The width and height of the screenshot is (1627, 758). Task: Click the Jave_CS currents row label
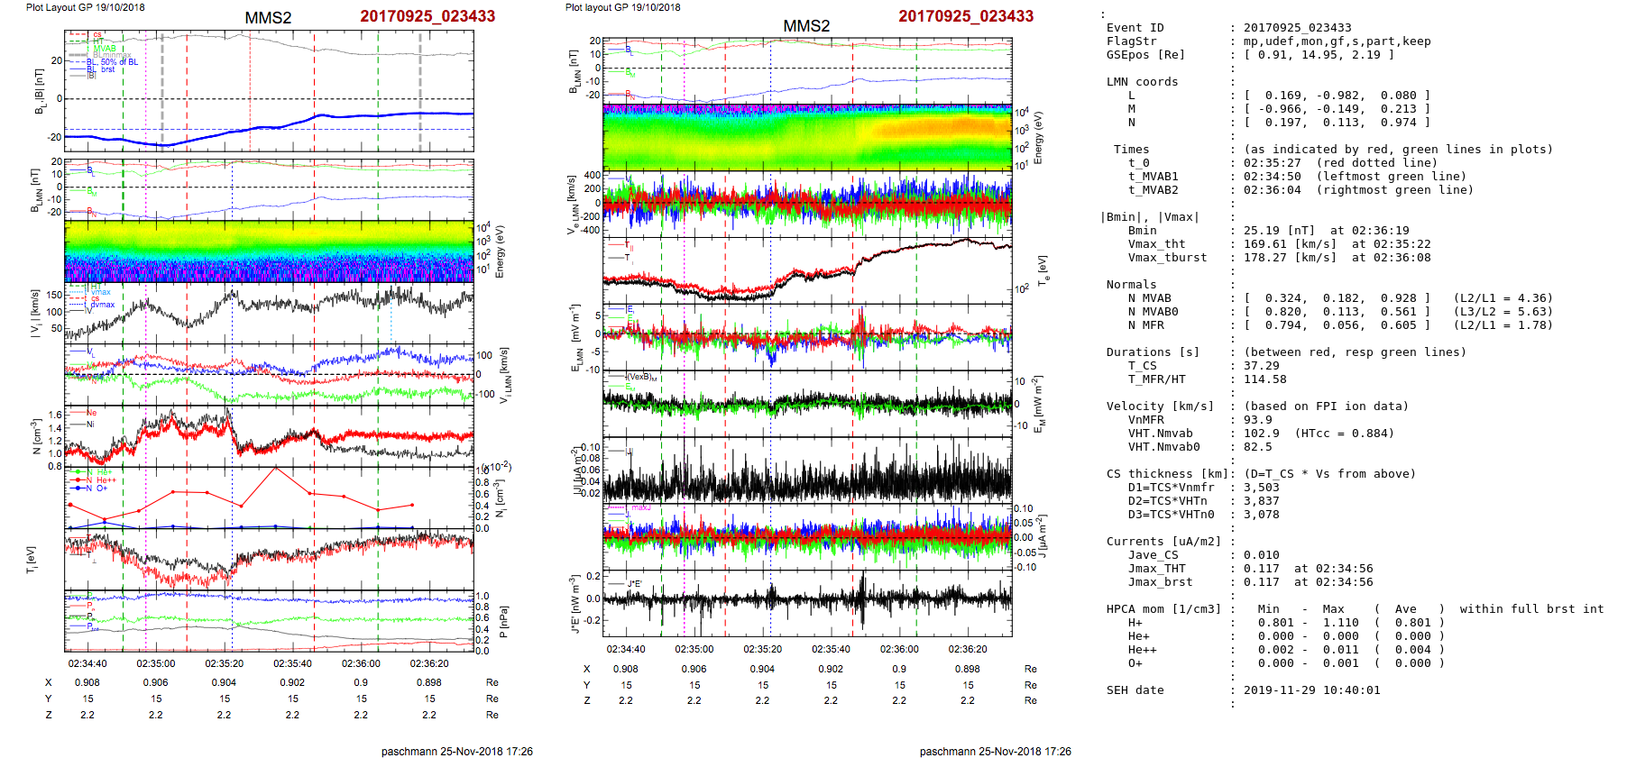point(1153,555)
